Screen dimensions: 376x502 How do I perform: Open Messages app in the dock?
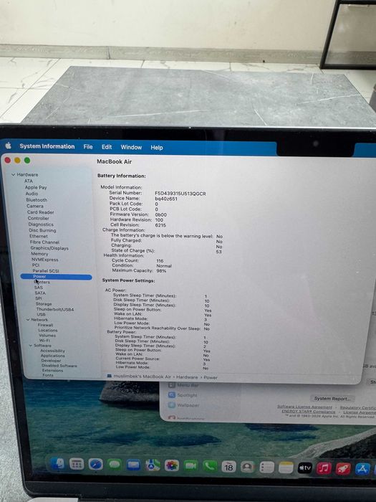pos(115,465)
